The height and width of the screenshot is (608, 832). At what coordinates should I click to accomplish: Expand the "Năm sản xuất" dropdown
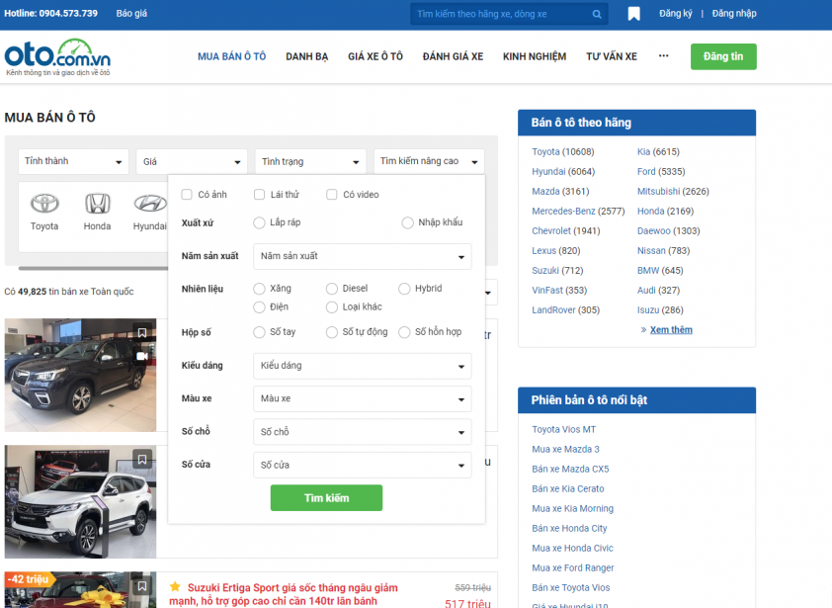point(362,257)
